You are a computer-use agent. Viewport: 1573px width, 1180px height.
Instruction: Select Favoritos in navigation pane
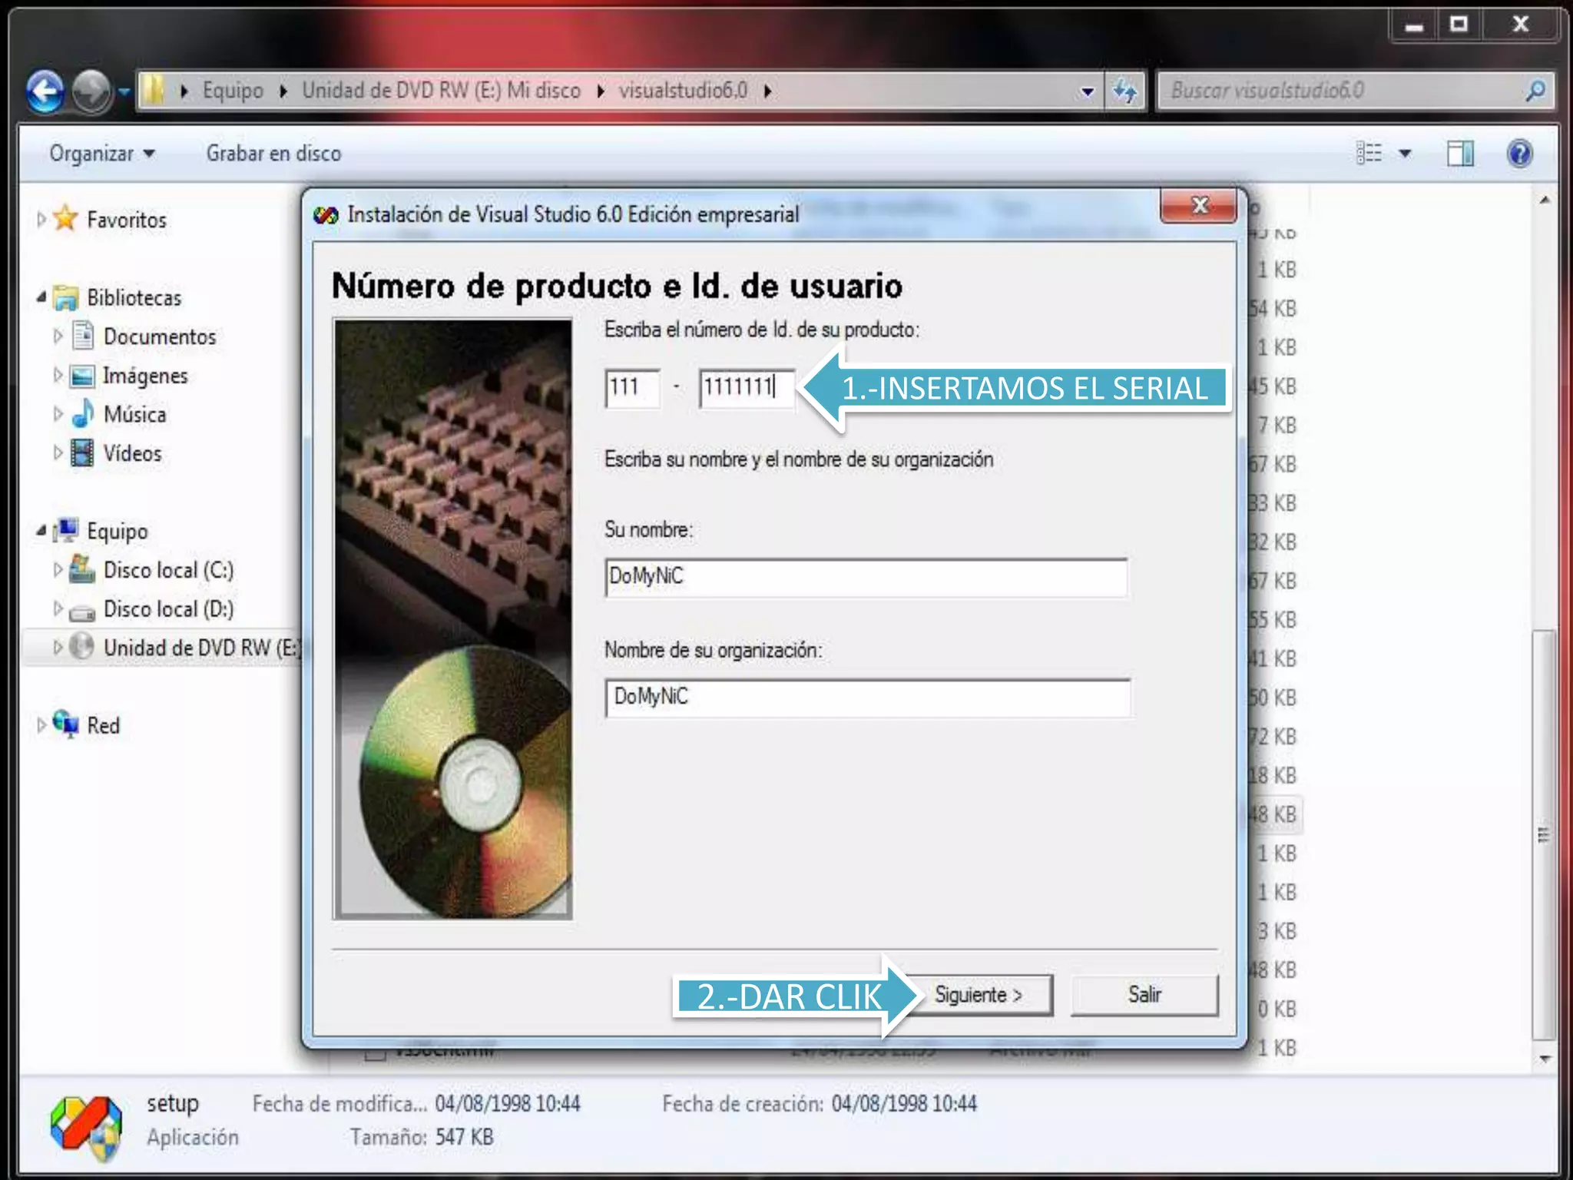pos(127,220)
